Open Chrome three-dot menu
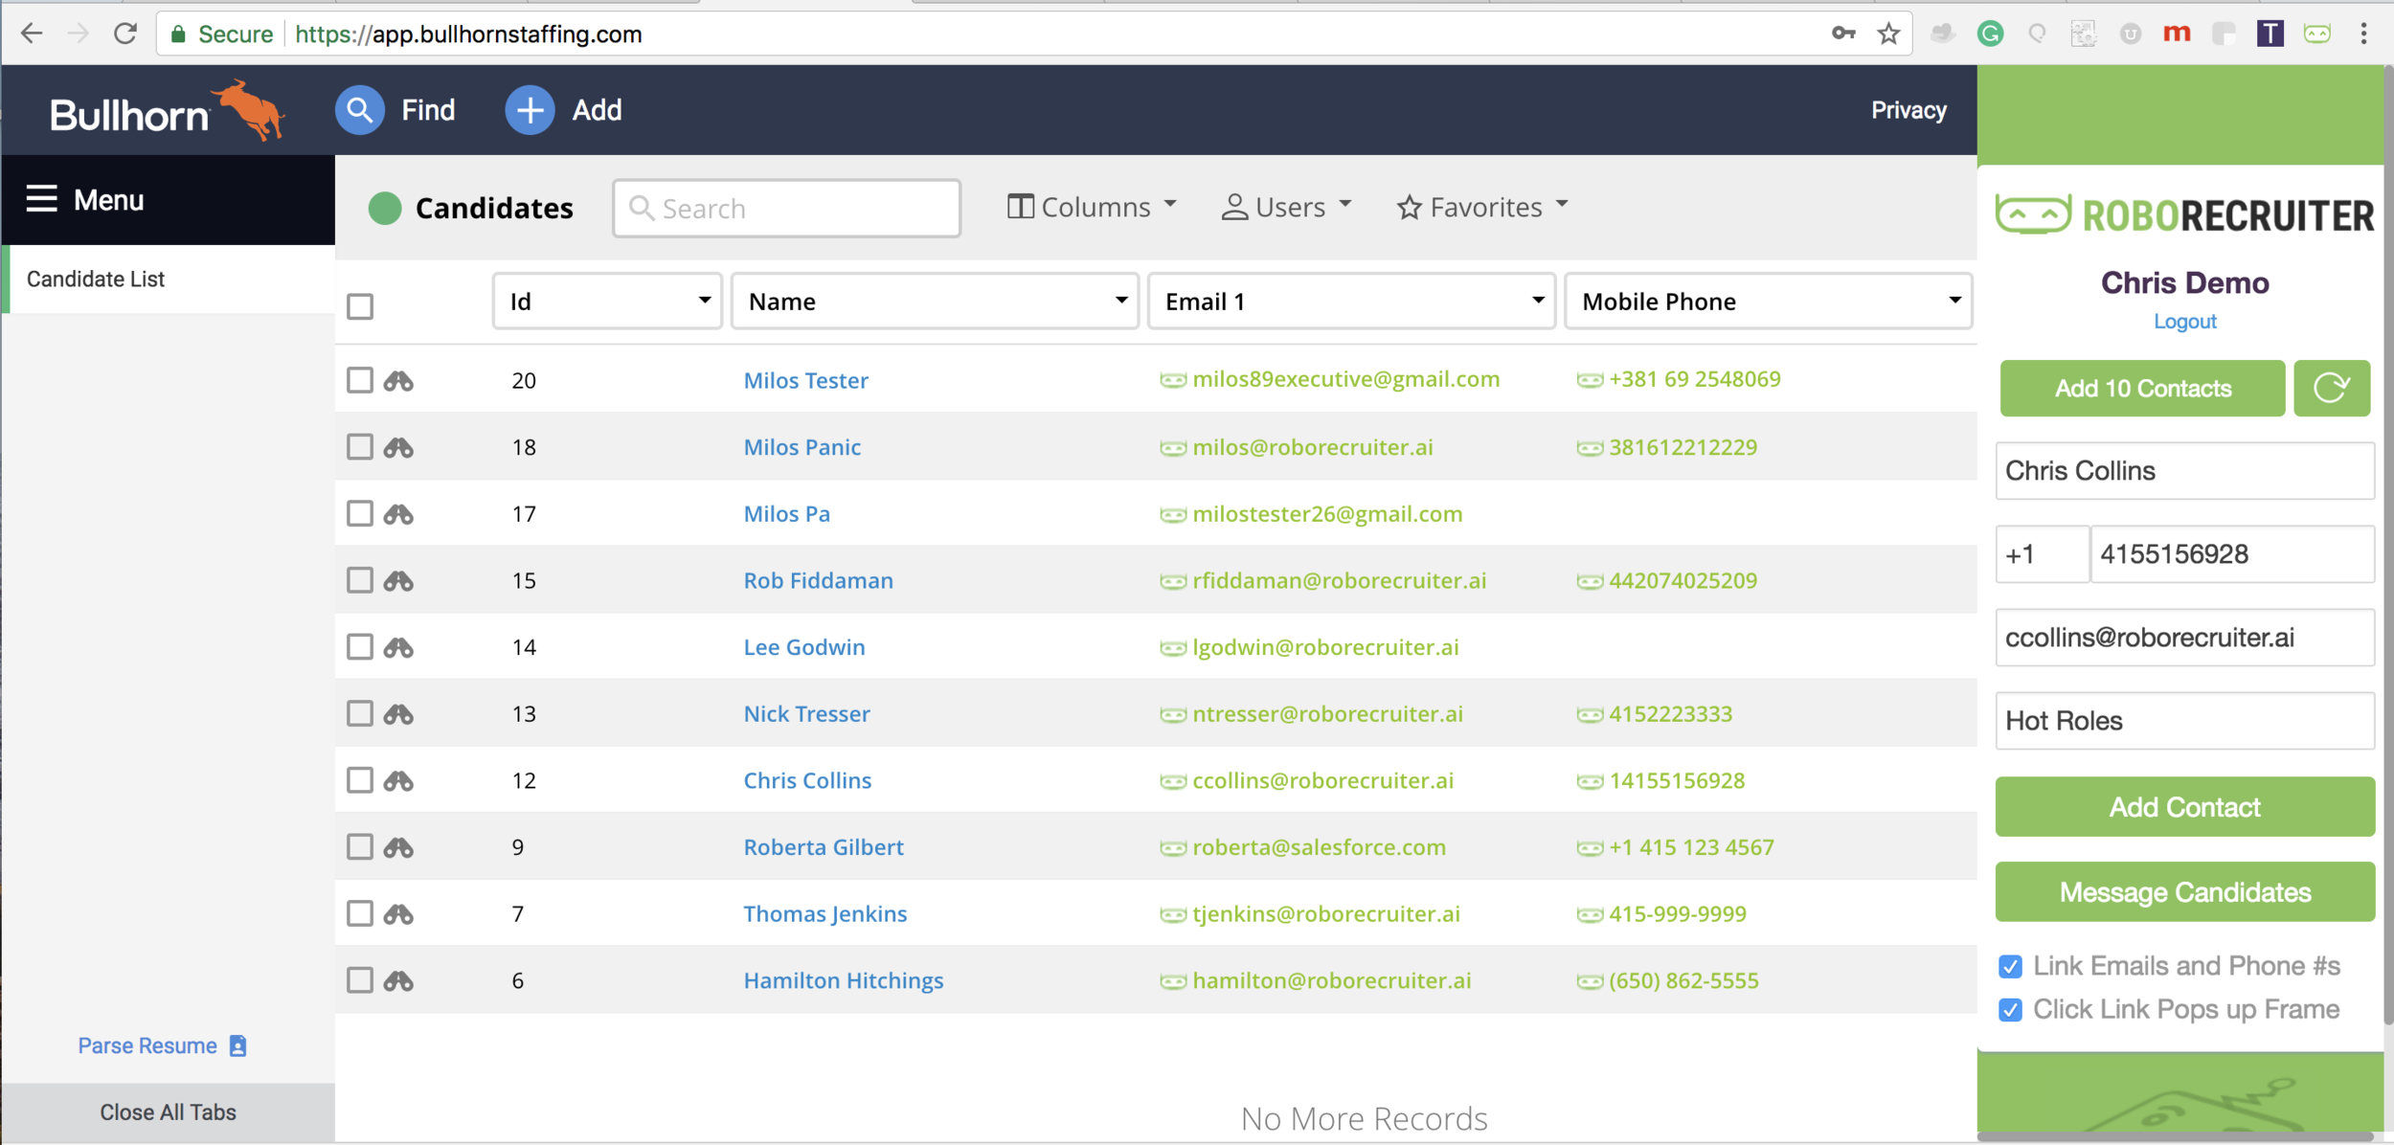 pos(2364,34)
